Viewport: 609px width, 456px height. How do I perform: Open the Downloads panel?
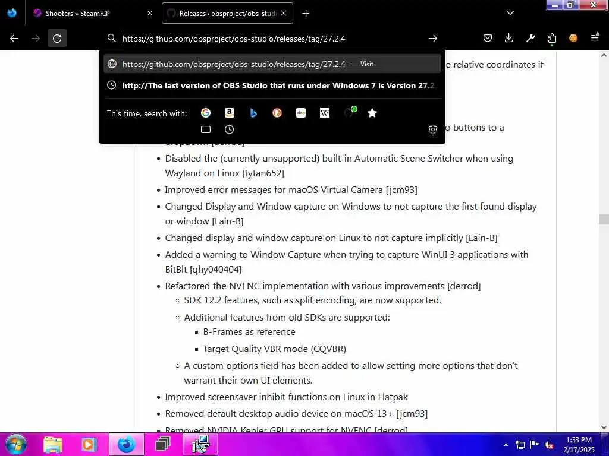pos(509,38)
